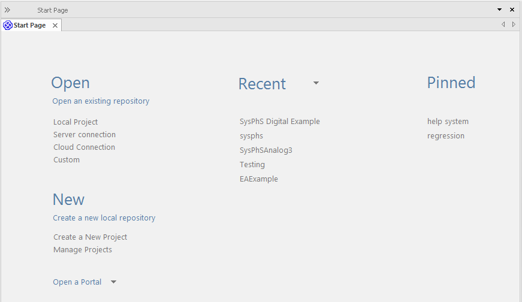
Task: Click the double-chevron expand icon in title bar
Action: 7,10
